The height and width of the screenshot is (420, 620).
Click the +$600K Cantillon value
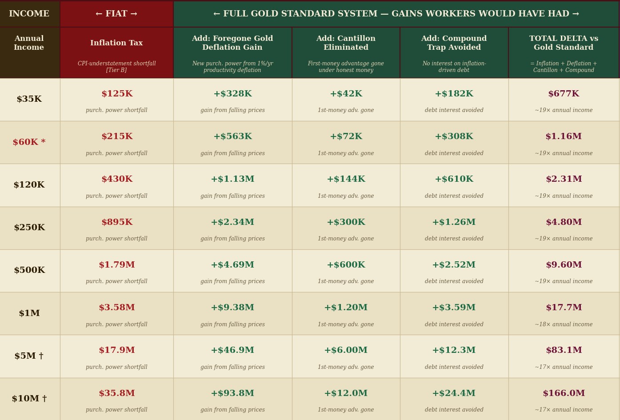[x=346, y=265]
